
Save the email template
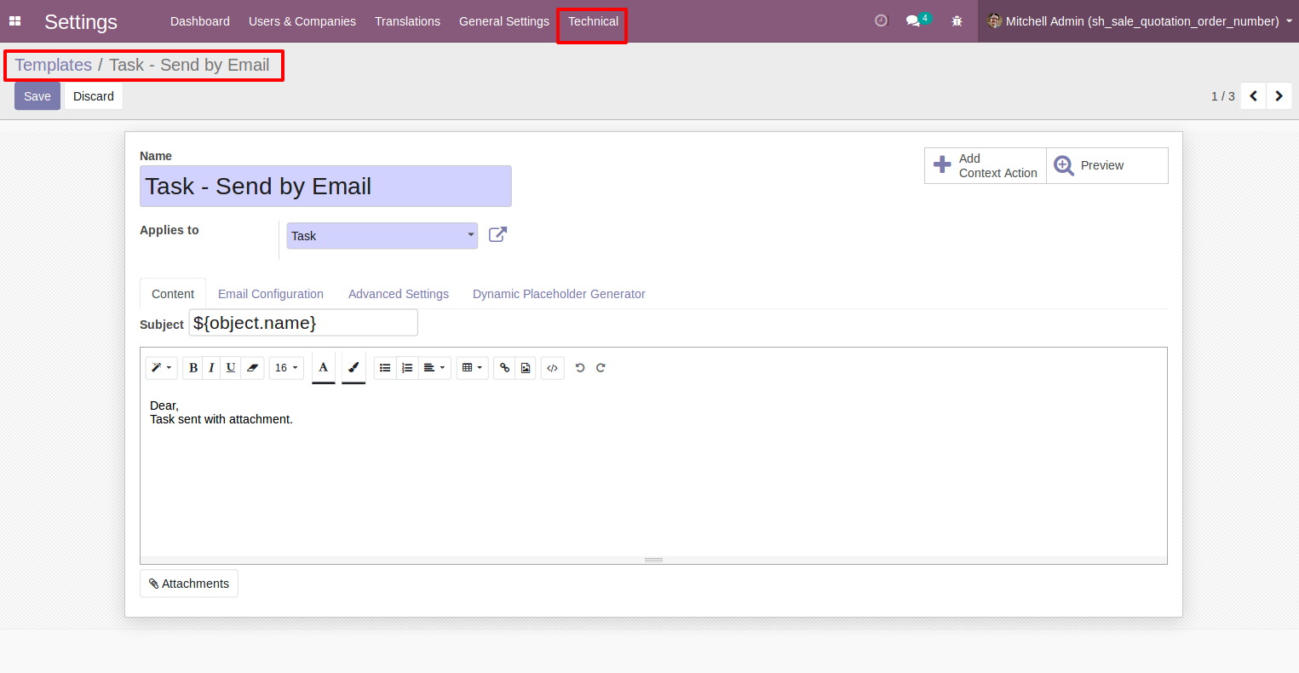pos(37,96)
